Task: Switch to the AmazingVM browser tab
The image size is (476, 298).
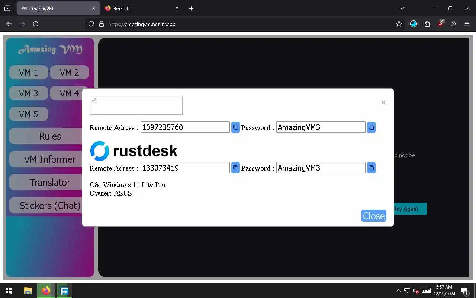Action: (x=58, y=8)
